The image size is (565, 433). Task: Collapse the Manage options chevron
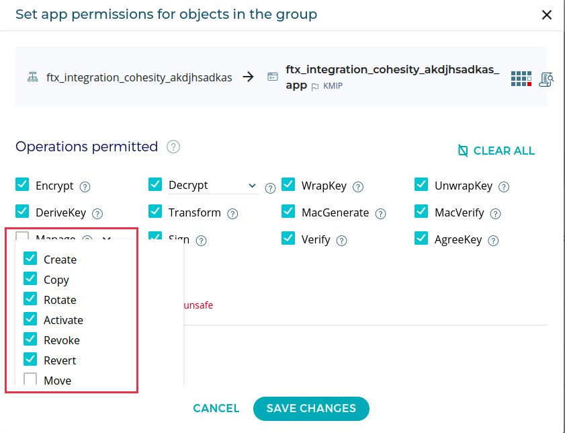click(105, 239)
